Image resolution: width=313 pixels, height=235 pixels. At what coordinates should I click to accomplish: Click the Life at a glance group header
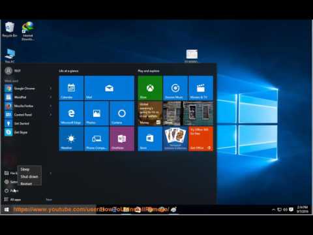coord(68,71)
